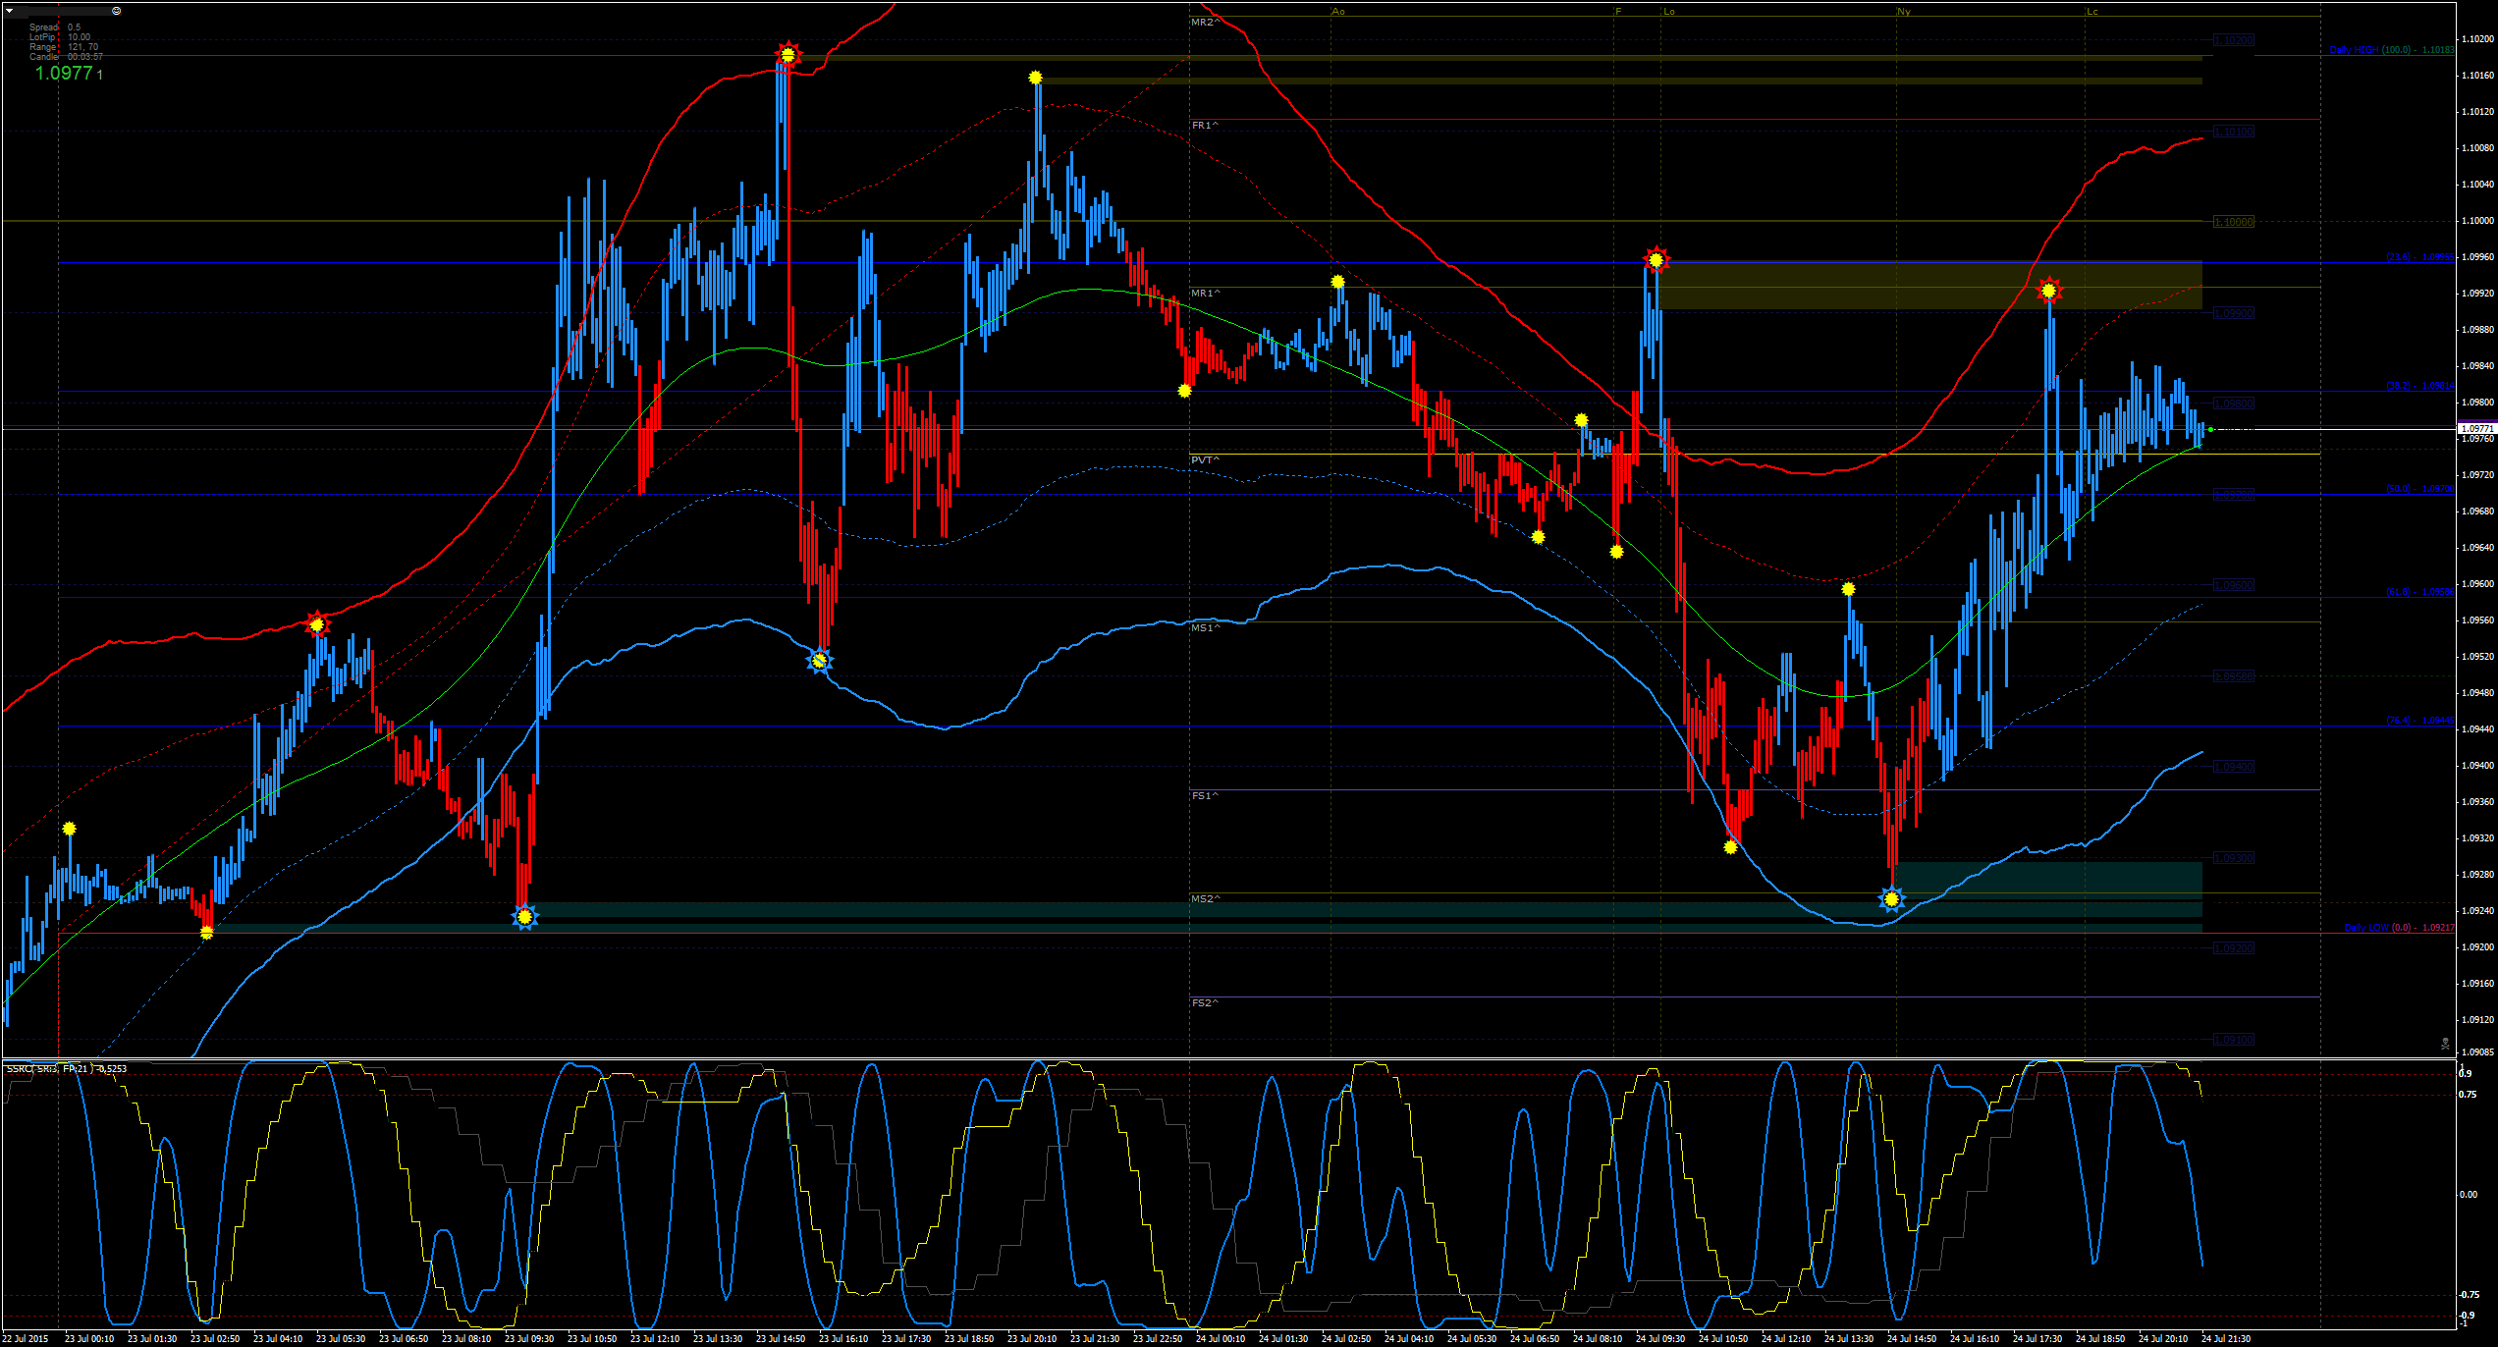Click the 1.10160 value on the price scale
The width and height of the screenshot is (2498, 1347).
click(2477, 76)
